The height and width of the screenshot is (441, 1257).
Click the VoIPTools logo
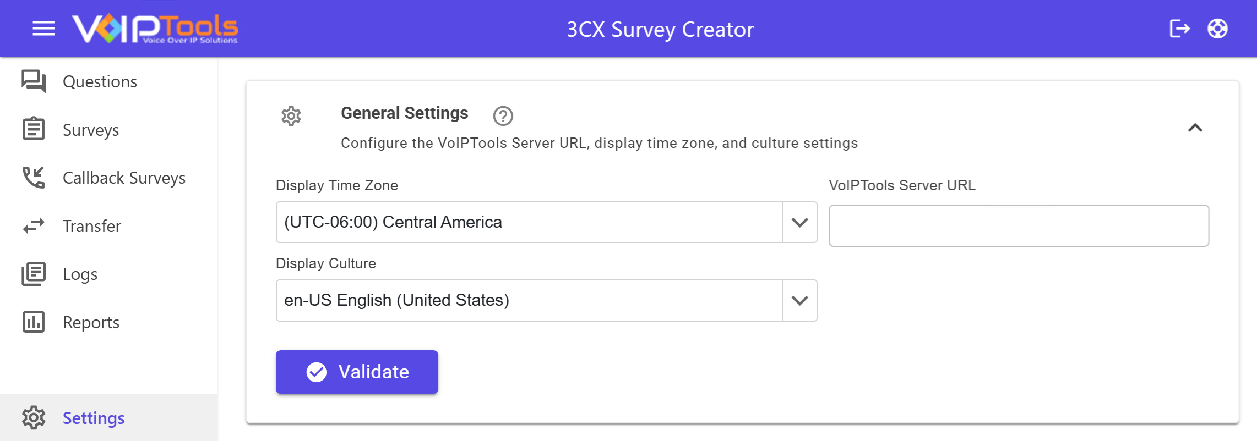(x=155, y=29)
